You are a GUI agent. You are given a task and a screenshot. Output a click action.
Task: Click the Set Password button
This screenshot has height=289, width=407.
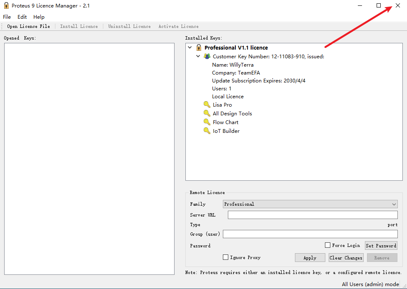[381, 246]
